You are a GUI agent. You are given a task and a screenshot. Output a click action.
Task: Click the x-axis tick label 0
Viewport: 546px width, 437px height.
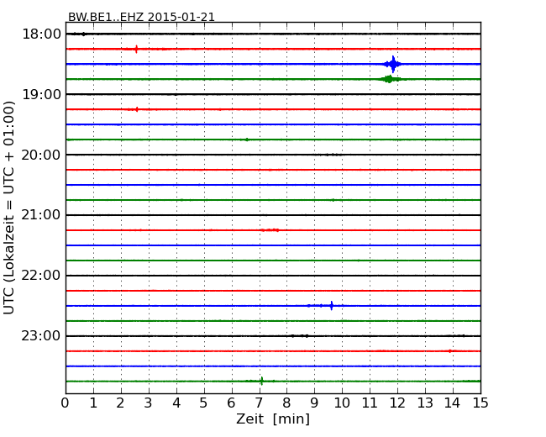(x=66, y=403)
